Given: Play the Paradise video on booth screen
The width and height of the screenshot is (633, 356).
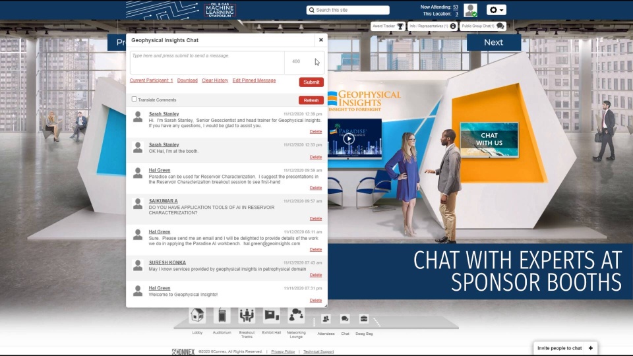Looking at the screenshot, I should (x=349, y=139).
